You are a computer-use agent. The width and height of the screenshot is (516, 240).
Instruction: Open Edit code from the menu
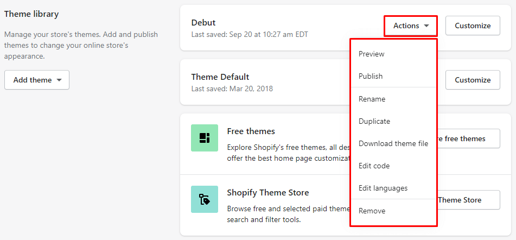(374, 166)
